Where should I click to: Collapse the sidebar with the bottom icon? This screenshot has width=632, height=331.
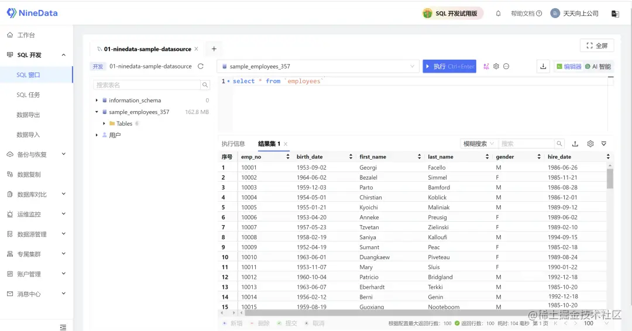[63, 327]
